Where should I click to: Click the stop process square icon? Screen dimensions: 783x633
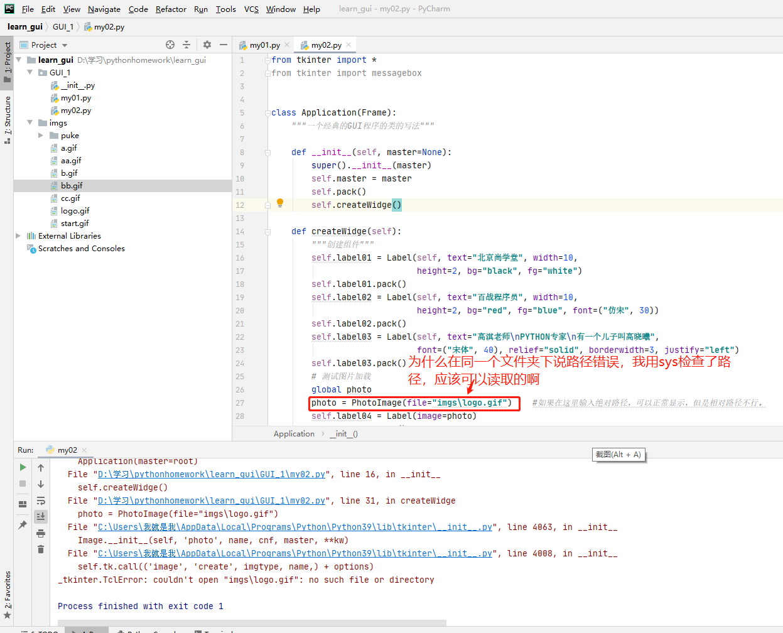click(x=23, y=484)
